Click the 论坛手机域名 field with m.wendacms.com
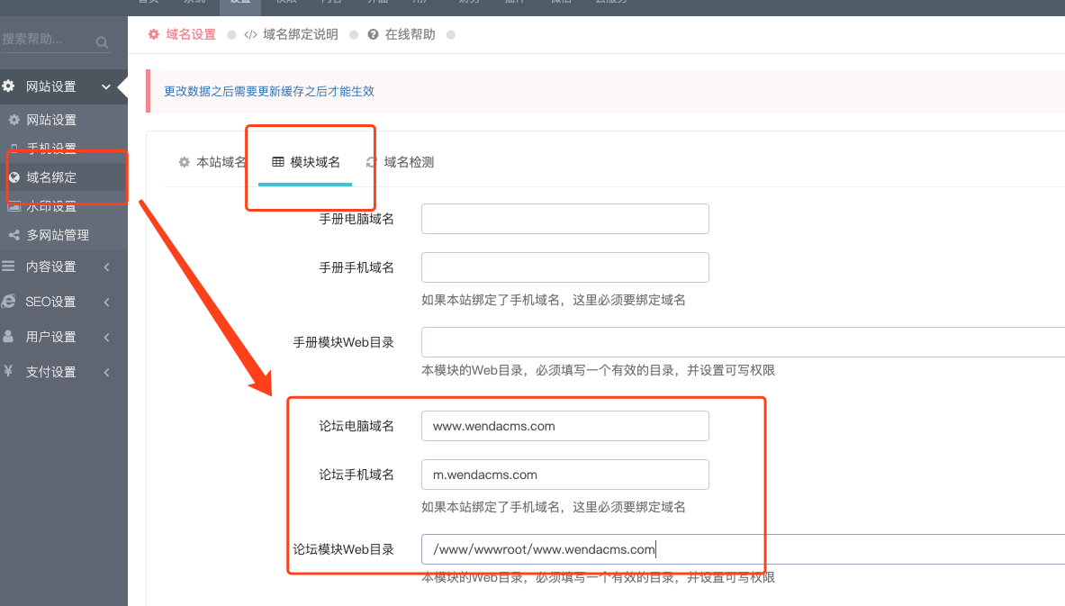Viewport: 1065px width, 606px height. pyautogui.click(x=565, y=475)
